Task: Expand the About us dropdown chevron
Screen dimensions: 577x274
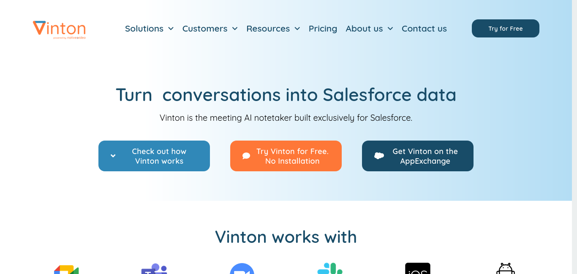Action: (x=390, y=29)
